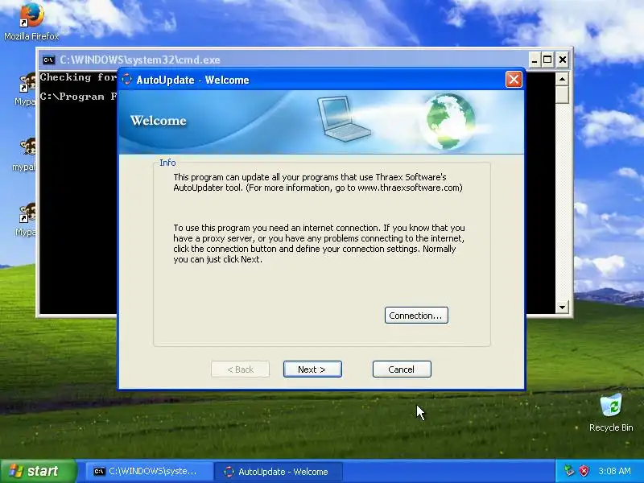Select AutoUpdate - Welcome taskbar button
The width and height of the screenshot is (644, 483).
tap(279, 472)
